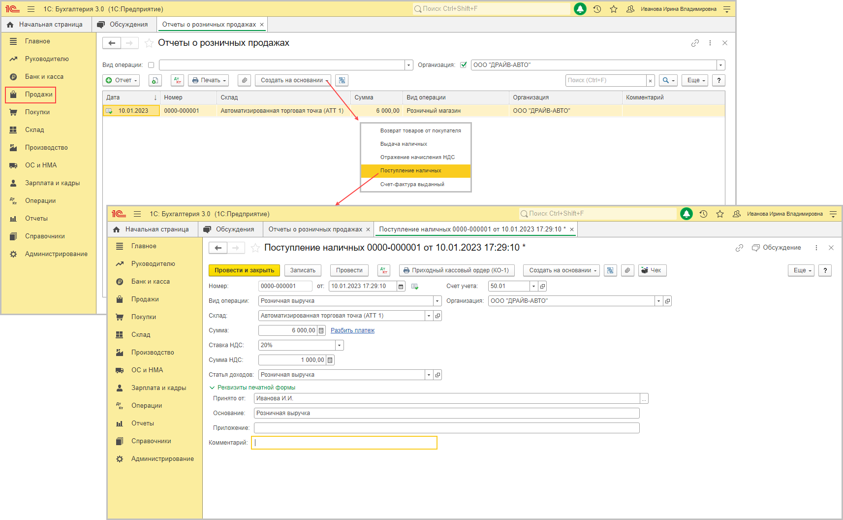Image resolution: width=843 pixels, height=520 pixels.
Task: Add Поступление наличных document to favorites star
Action: coord(255,248)
